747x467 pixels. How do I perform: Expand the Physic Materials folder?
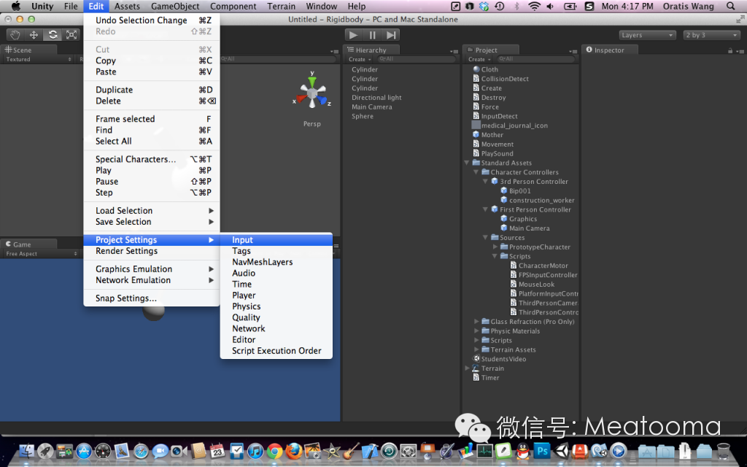(476, 331)
